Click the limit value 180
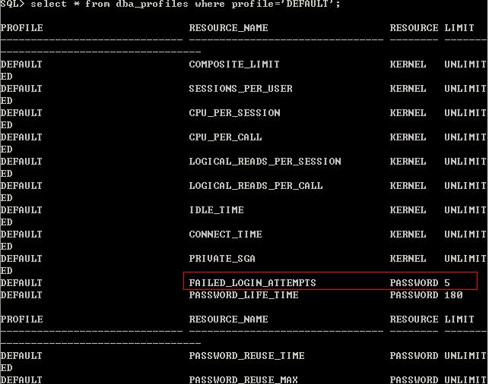The image size is (489, 384). (x=453, y=295)
